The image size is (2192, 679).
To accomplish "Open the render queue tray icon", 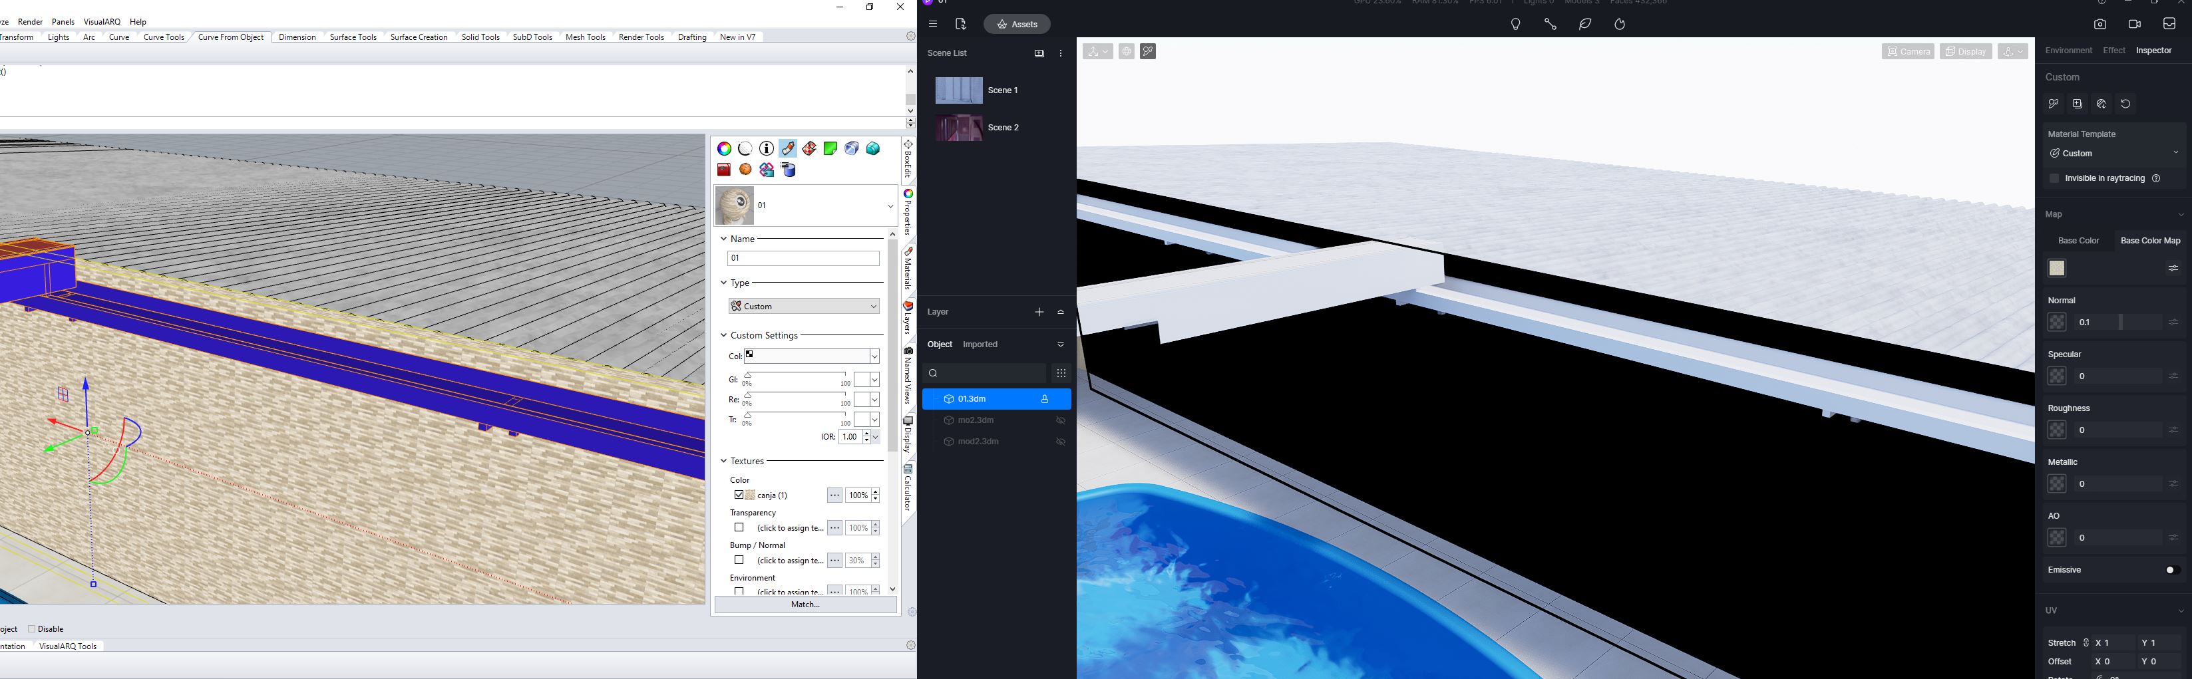I will (2169, 25).
